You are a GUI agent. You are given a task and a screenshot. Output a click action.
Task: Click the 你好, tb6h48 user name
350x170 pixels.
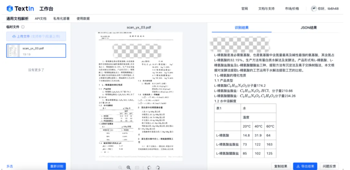click(x=328, y=9)
